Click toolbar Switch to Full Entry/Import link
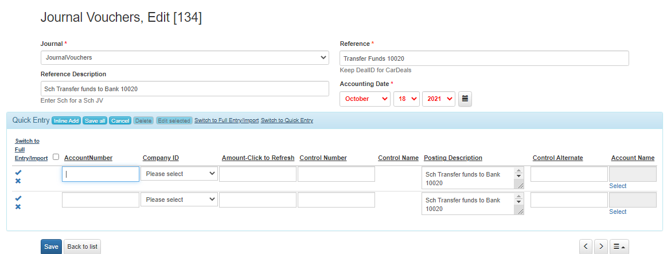 point(227,120)
